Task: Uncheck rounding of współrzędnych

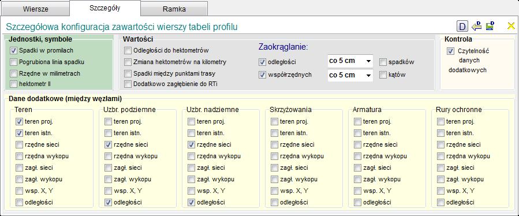Action: 263,75
